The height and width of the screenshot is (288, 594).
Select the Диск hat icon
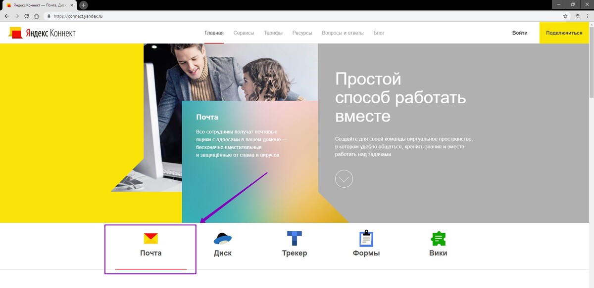pyautogui.click(x=223, y=239)
